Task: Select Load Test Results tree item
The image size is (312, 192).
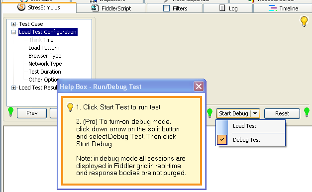Action: pyautogui.click(x=38, y=88)
